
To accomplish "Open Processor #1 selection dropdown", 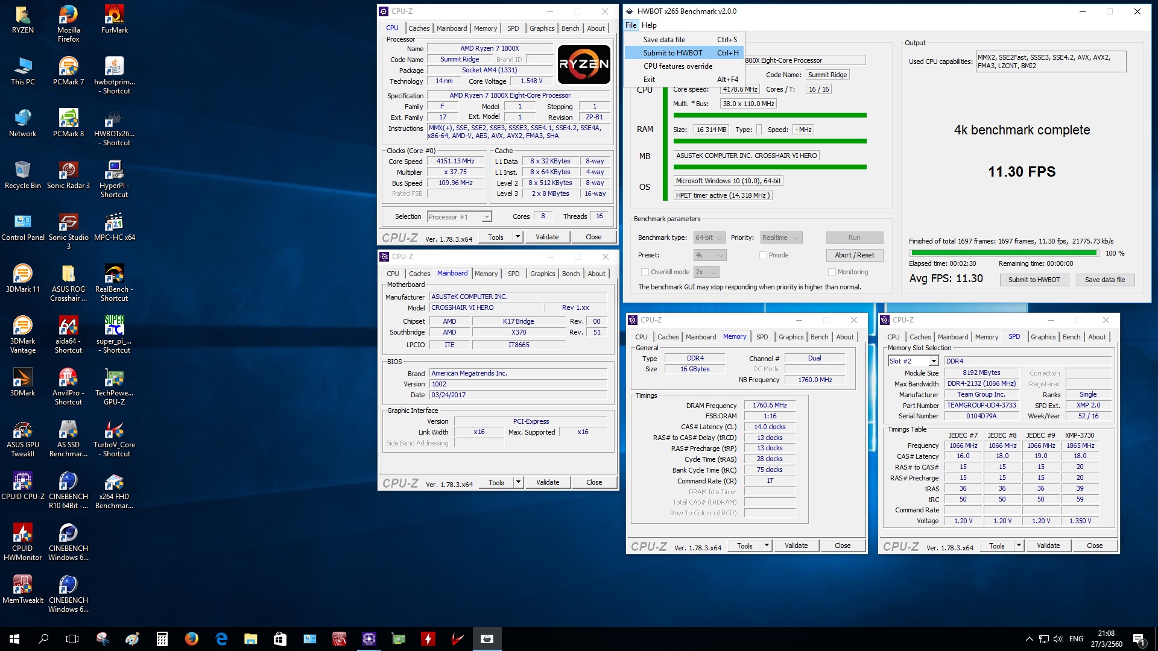I will pyautogui.click(x=460, y=217).
